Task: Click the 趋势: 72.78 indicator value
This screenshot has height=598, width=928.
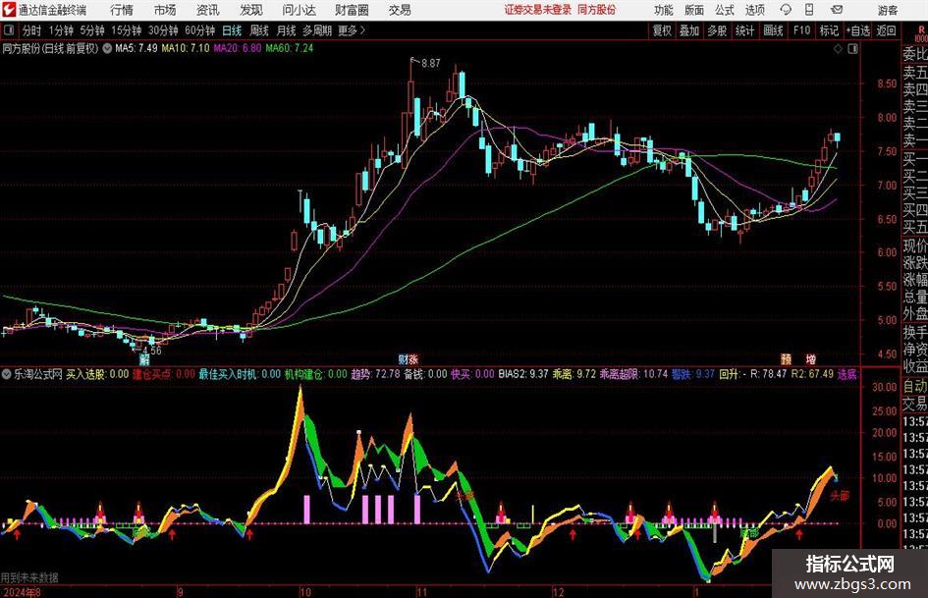Action: pos(375,373)
